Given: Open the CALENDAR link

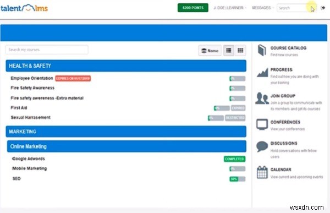Looking at the screenshot, I should click(x=280, y=170).
